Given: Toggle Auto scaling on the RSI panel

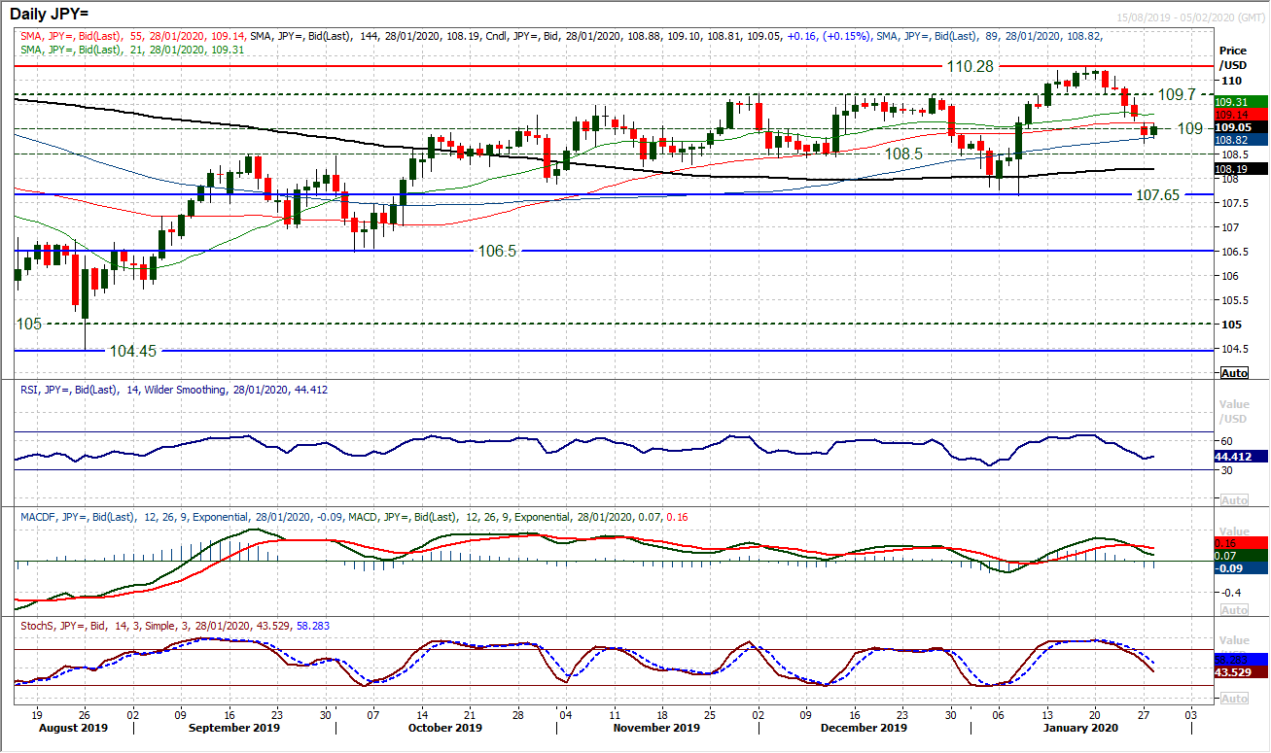Looking at the screenshot, I should click(x=1233, y=498).
